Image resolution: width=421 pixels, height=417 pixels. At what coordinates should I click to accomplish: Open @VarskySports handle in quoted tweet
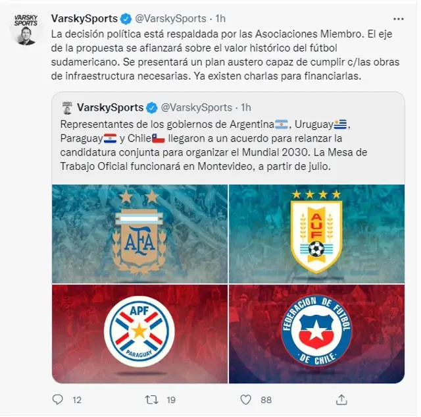pos(196,107)
